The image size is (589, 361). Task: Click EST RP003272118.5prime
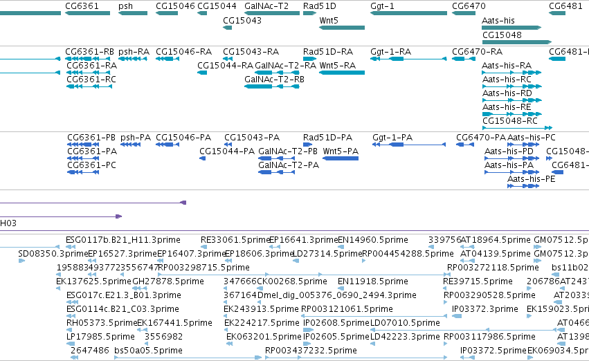click(493, 268)
